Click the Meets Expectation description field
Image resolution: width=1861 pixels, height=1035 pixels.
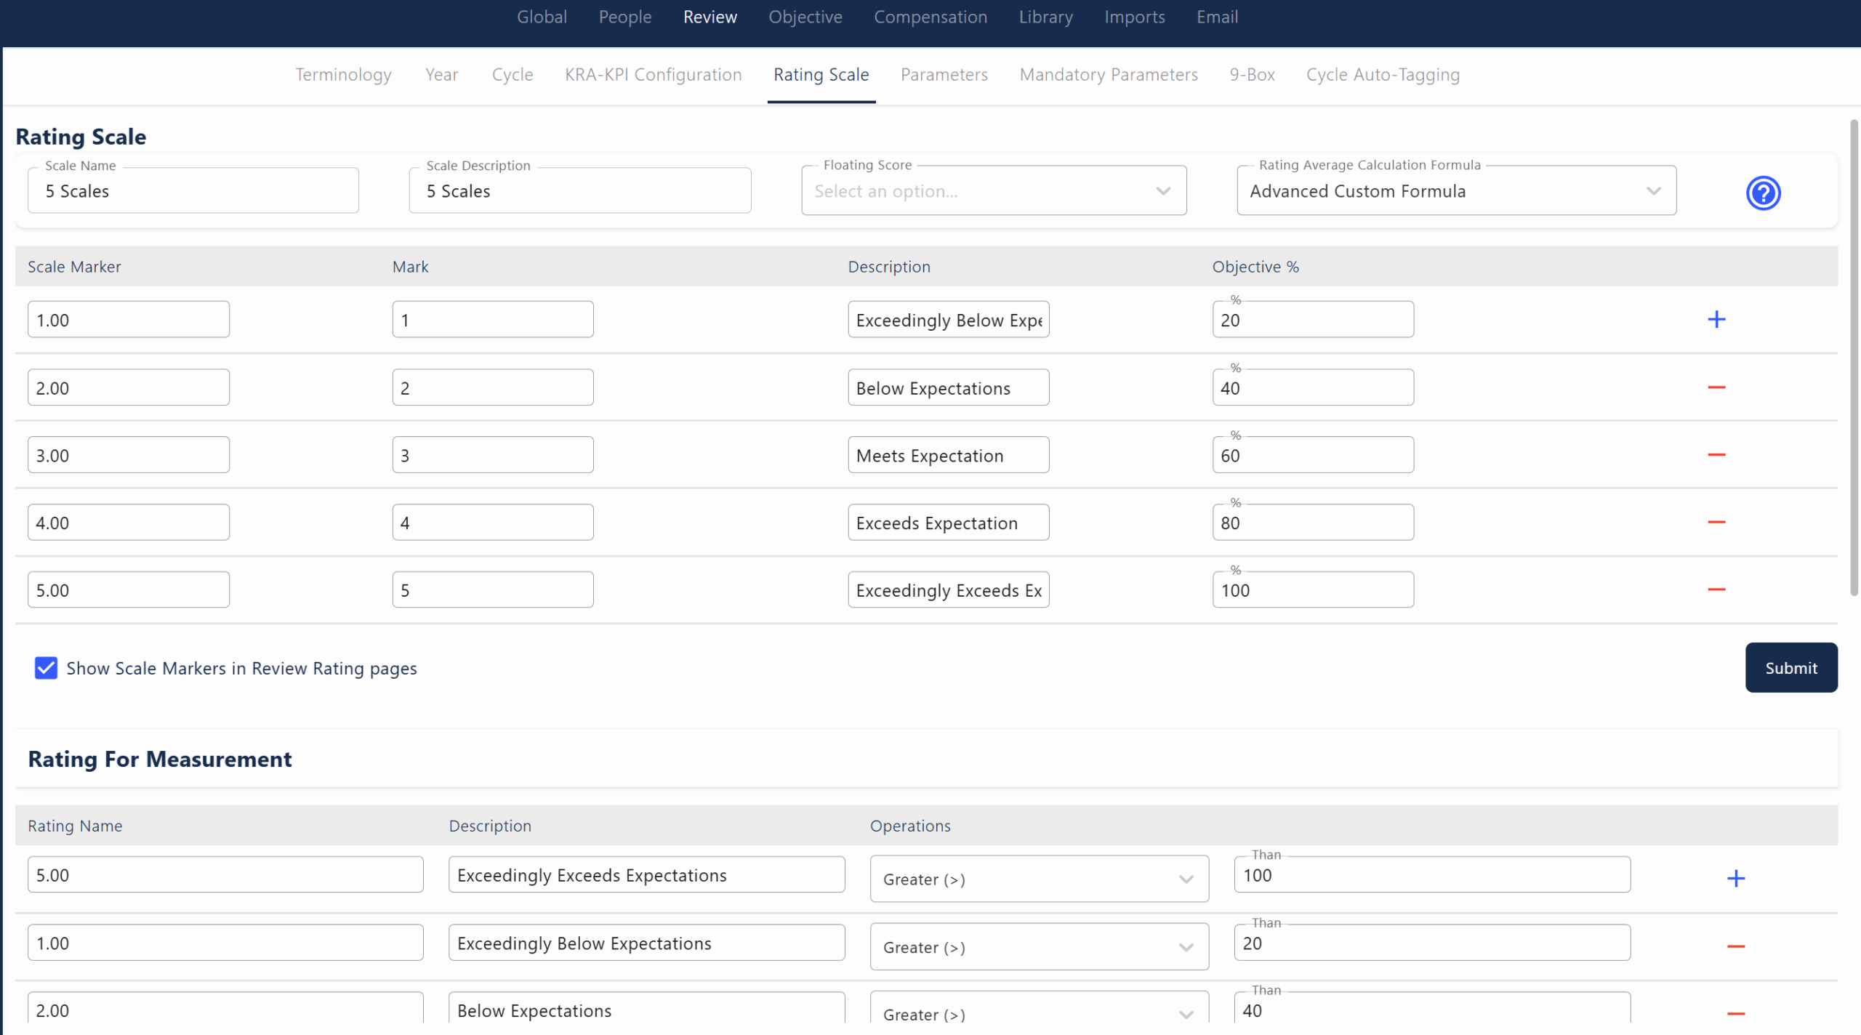pos(948,455)
